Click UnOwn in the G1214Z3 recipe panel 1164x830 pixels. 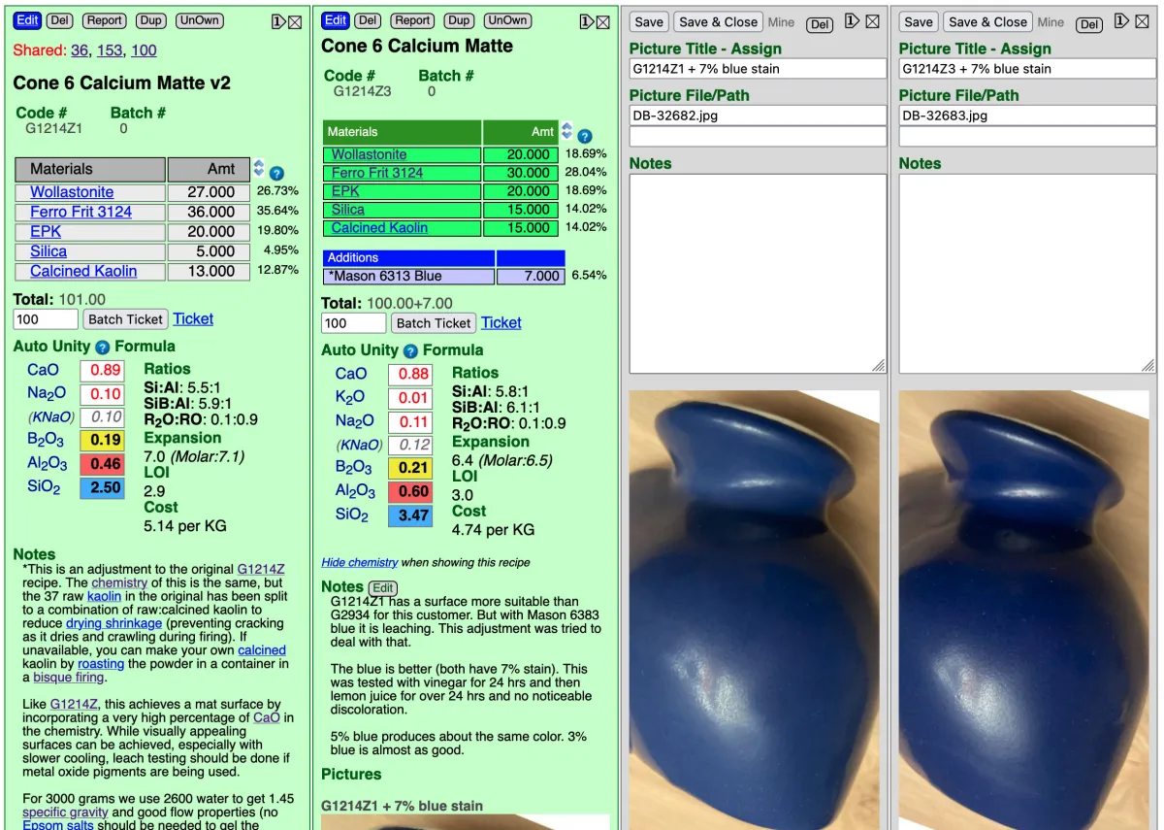pyautogui.click(x=507, y=20)
